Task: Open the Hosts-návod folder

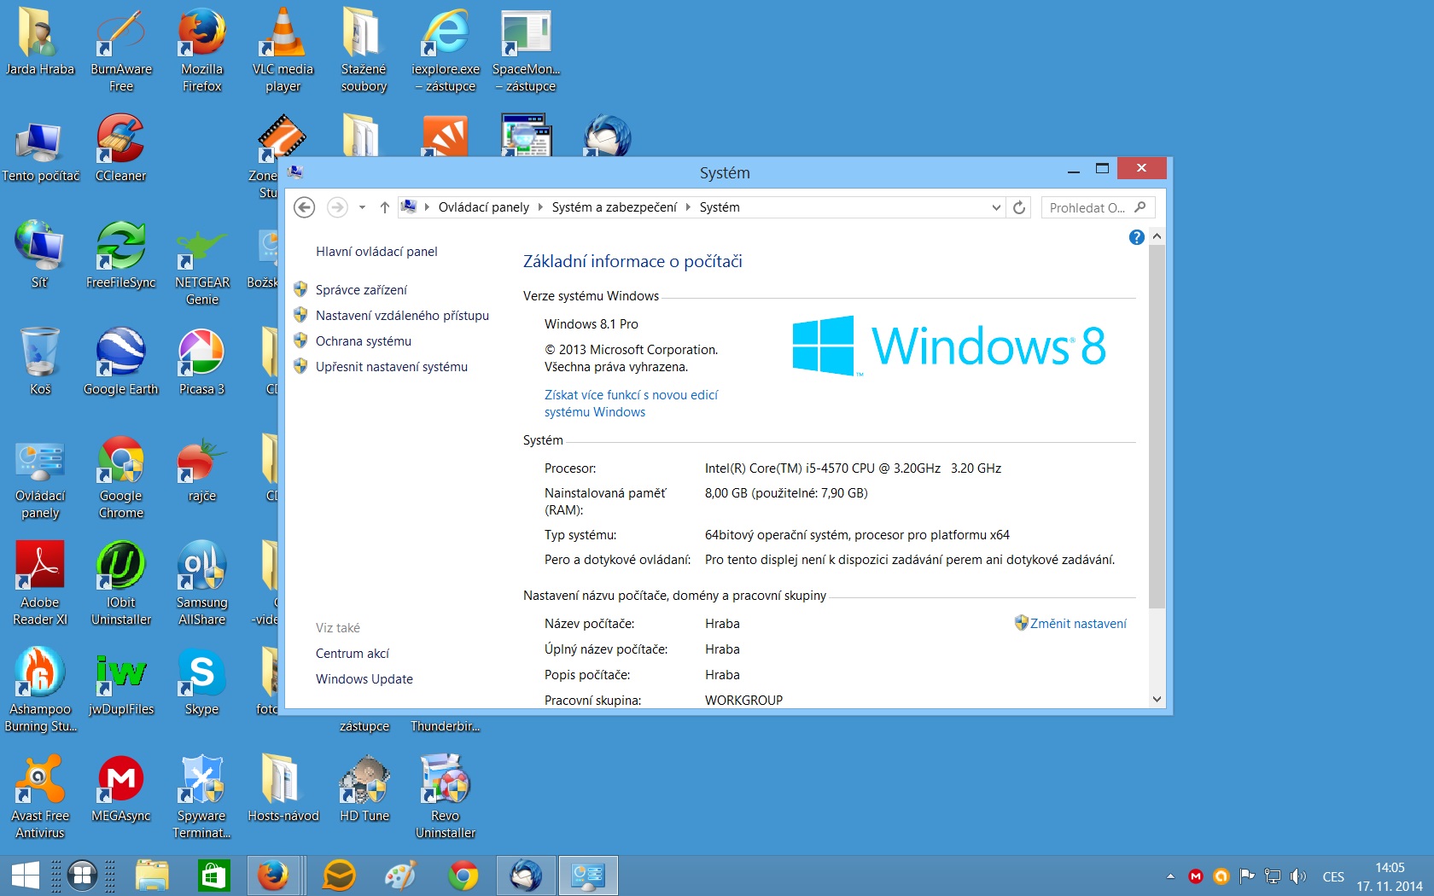Action: click(283, 789)
